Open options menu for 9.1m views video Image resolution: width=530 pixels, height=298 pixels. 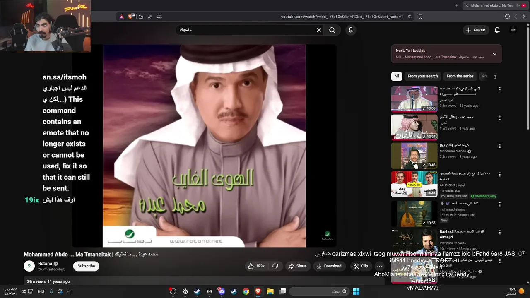pos(500,89)
